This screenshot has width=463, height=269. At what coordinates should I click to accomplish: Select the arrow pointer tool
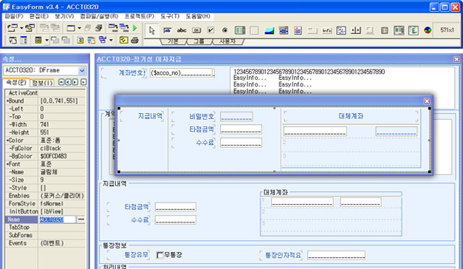[152, 30]
